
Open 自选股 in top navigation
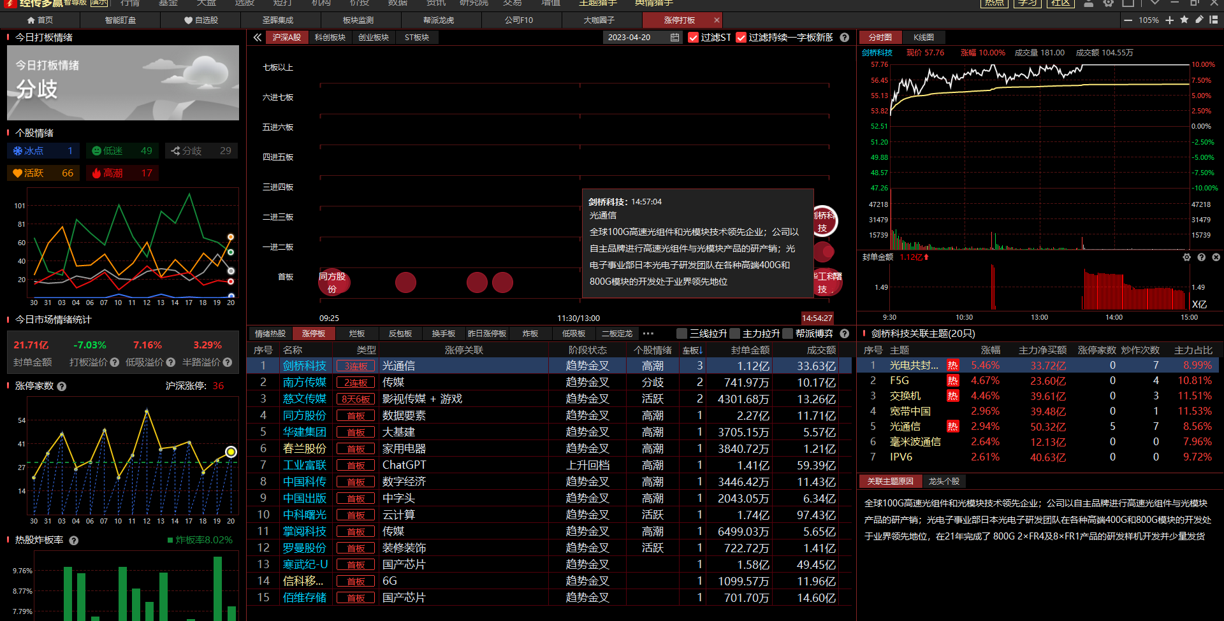201,20
